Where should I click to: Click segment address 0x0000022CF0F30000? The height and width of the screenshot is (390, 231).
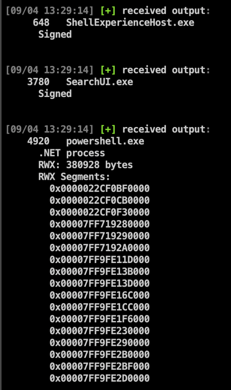click(x=100, y=212)
